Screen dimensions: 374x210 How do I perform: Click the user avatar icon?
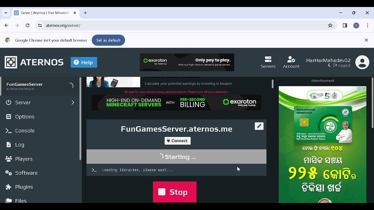pos(362,62)
